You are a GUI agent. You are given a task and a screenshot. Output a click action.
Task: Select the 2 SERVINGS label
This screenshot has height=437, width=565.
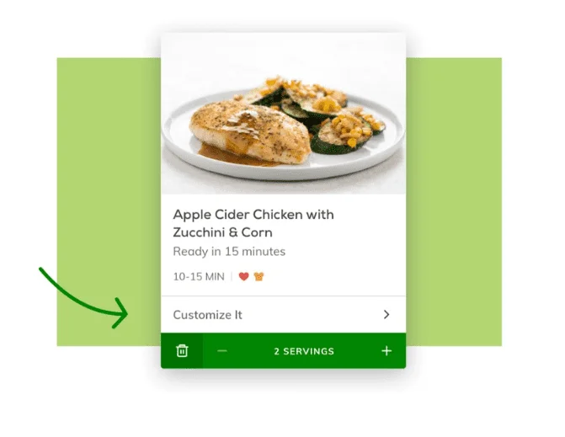pyautogui.click(x=304, y=351)
